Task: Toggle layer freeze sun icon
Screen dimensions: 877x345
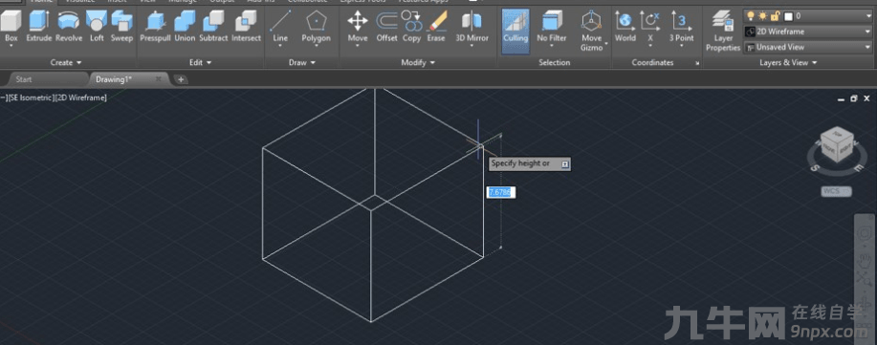Action: (763, 16)
